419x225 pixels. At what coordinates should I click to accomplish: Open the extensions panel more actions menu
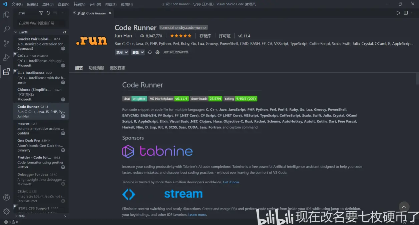tap(62, 13)
